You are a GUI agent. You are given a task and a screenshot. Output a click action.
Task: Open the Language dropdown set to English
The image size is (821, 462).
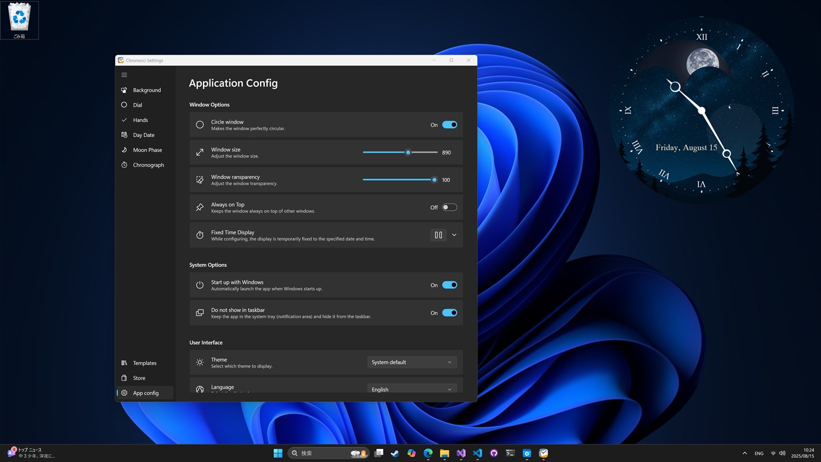(411, 389)
